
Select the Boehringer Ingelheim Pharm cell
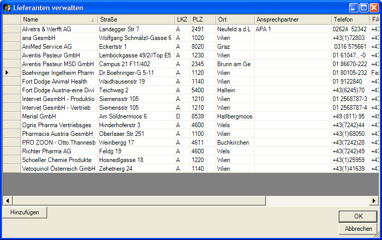click(59, 72)
